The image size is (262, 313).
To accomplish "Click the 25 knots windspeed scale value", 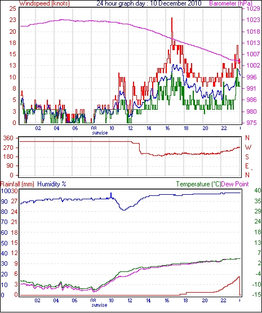I will point(12,9).
